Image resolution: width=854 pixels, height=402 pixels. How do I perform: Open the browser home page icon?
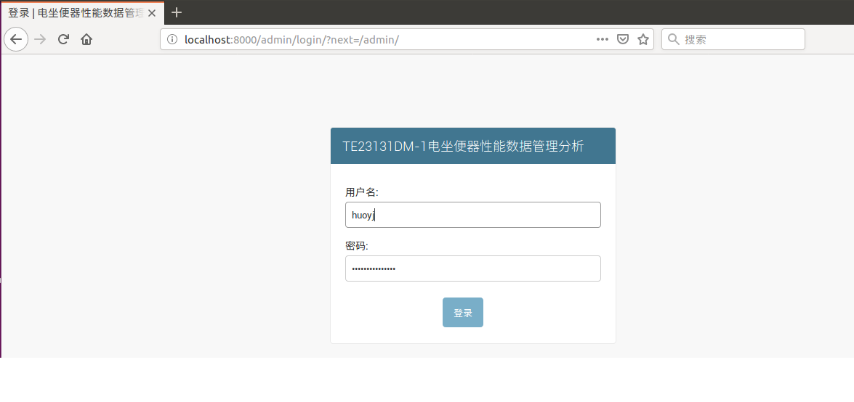click(x=86, y=39)
